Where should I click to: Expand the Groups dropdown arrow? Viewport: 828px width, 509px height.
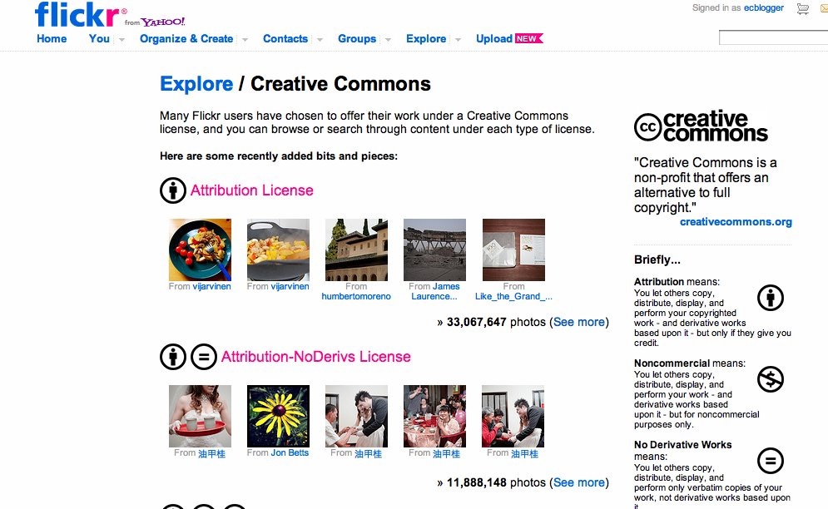tap(388, 39)
